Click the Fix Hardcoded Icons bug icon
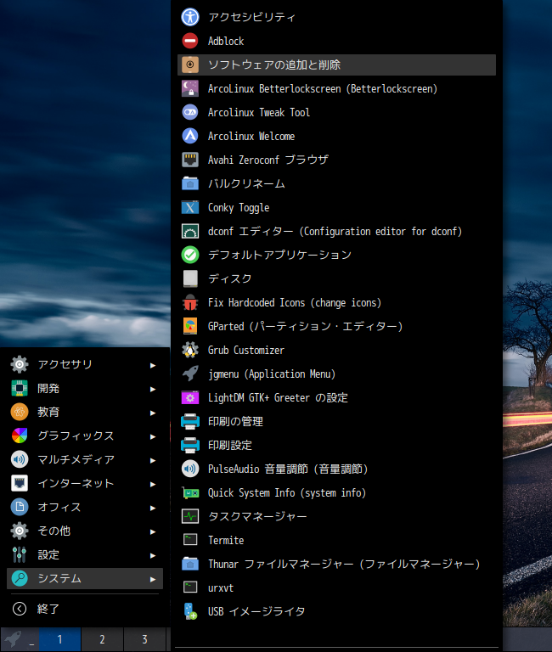Viewport: 552px width, 652px height. (190, 303)
